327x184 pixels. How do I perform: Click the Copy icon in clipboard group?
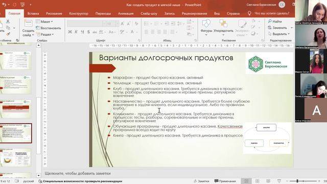point(8,28)
